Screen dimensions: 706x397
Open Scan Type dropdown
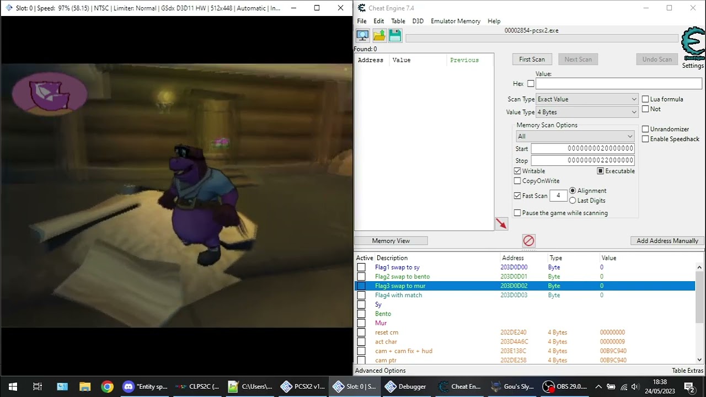point(587,99)
